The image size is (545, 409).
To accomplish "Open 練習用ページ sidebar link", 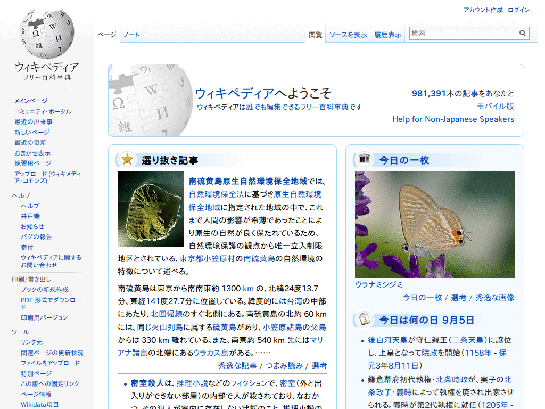I will 32,163.
